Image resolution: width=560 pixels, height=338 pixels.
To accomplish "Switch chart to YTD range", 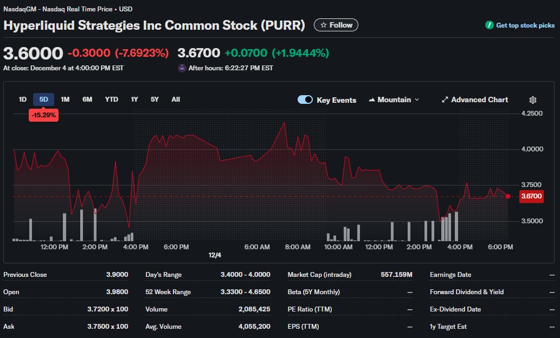I will pos(112,100).
